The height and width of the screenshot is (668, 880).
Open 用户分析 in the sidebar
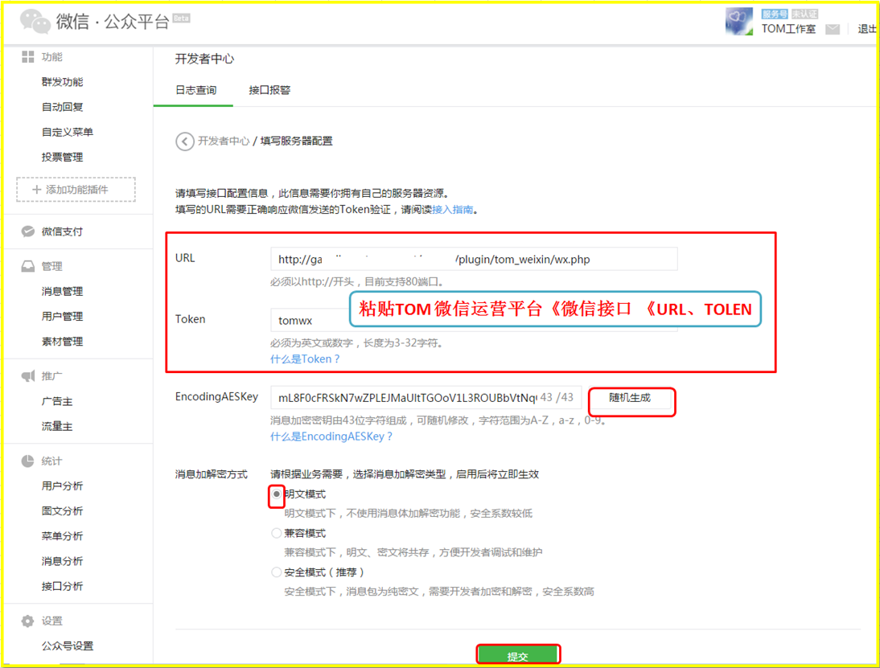[x=62, y=486]
